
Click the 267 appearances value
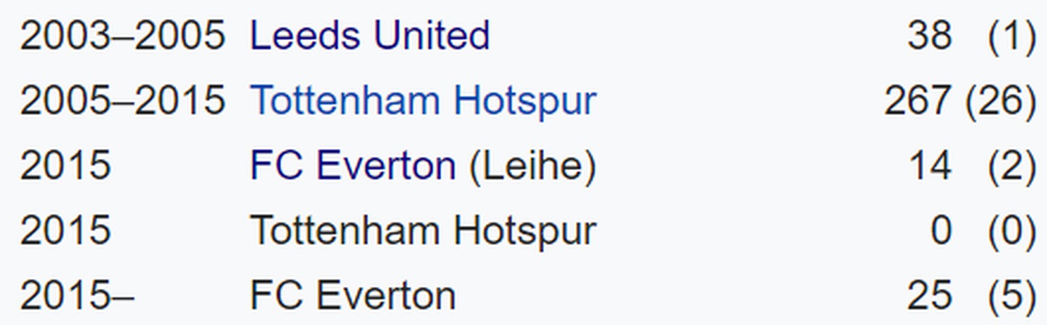tap(916, 101)
